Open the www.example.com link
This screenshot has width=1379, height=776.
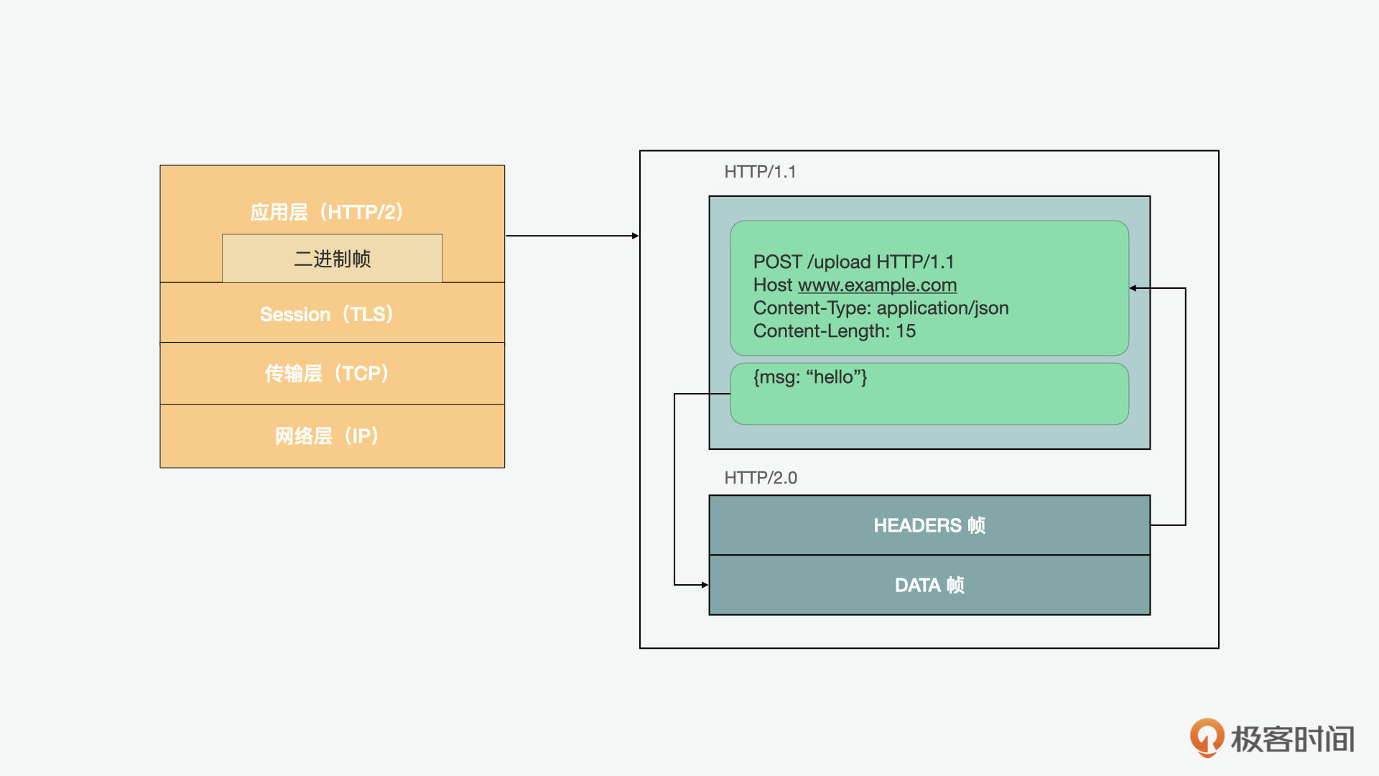[877, 285]
